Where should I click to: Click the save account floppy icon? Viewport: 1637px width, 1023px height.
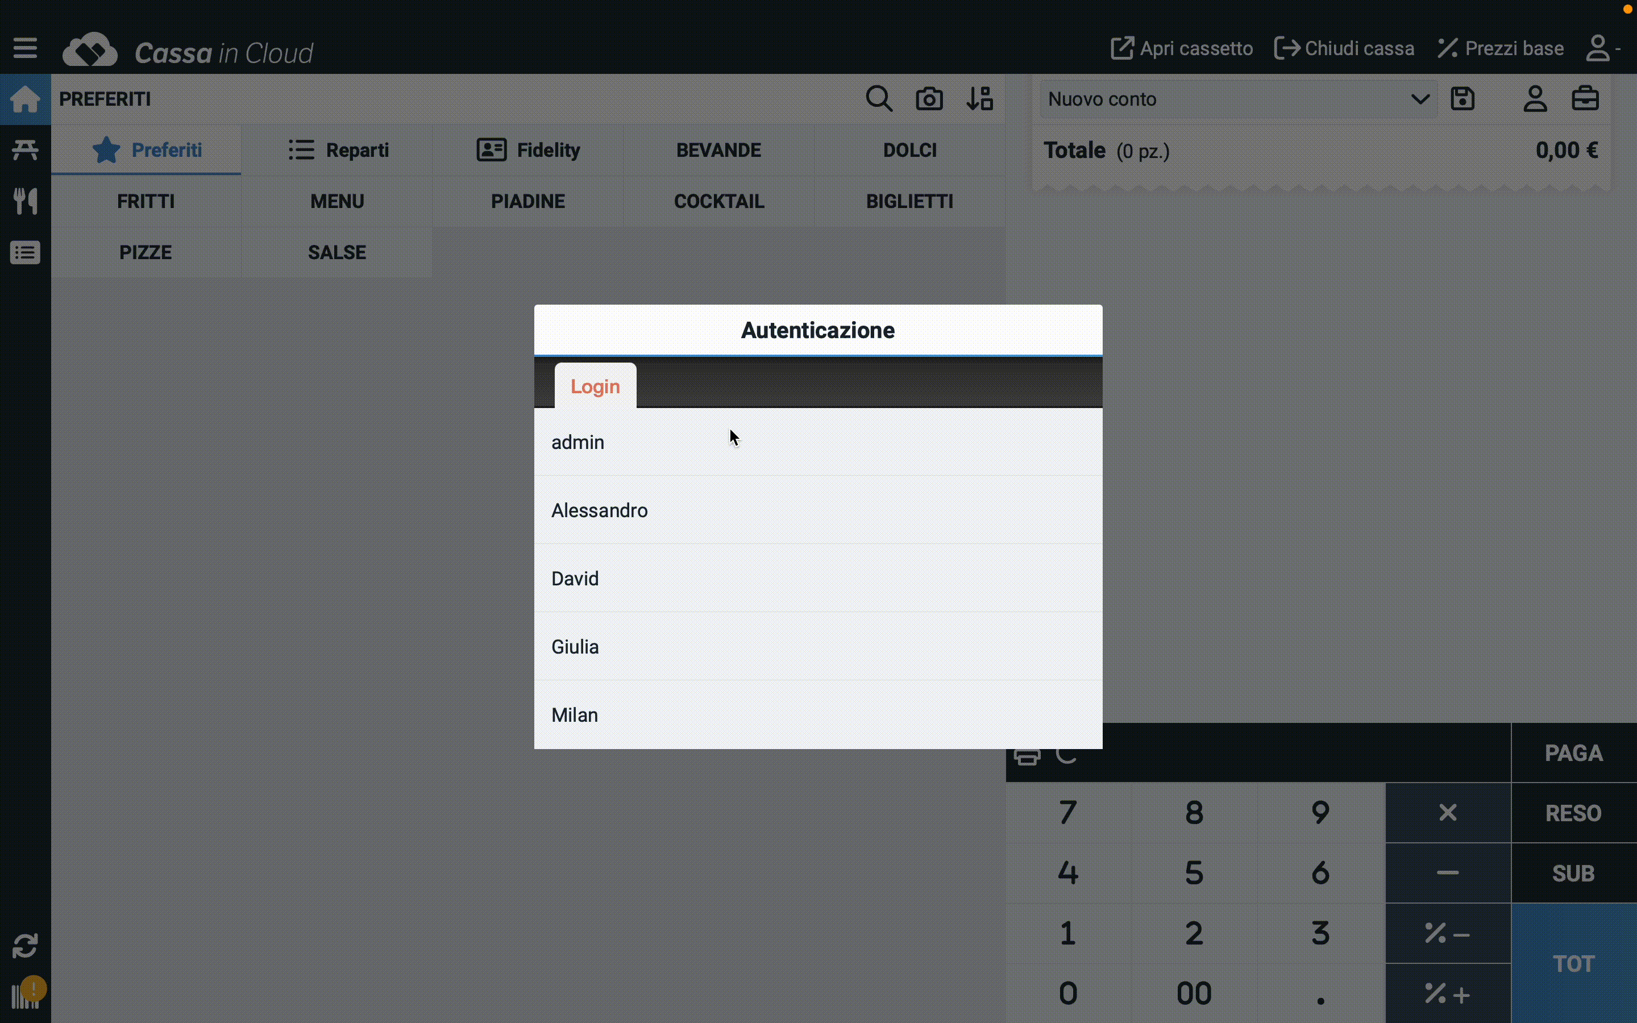[1463, 99]
